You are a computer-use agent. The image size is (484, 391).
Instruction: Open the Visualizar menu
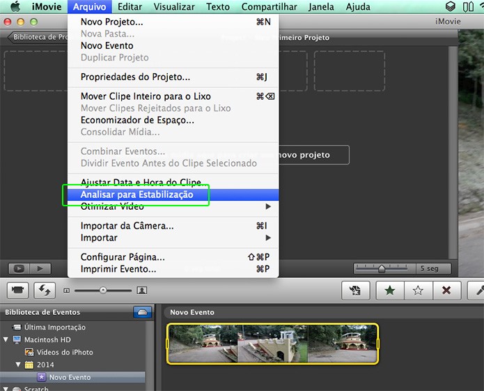[x=174, y=6]
